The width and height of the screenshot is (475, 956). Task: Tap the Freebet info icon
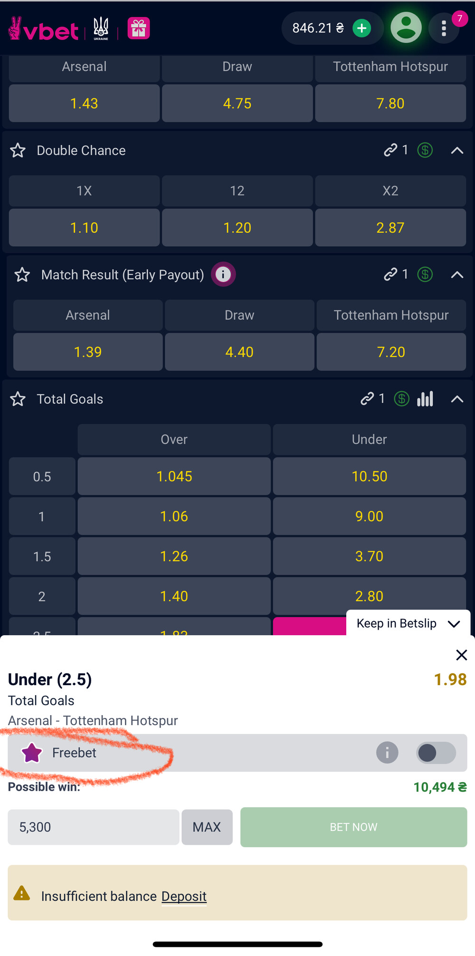point(387,753)
